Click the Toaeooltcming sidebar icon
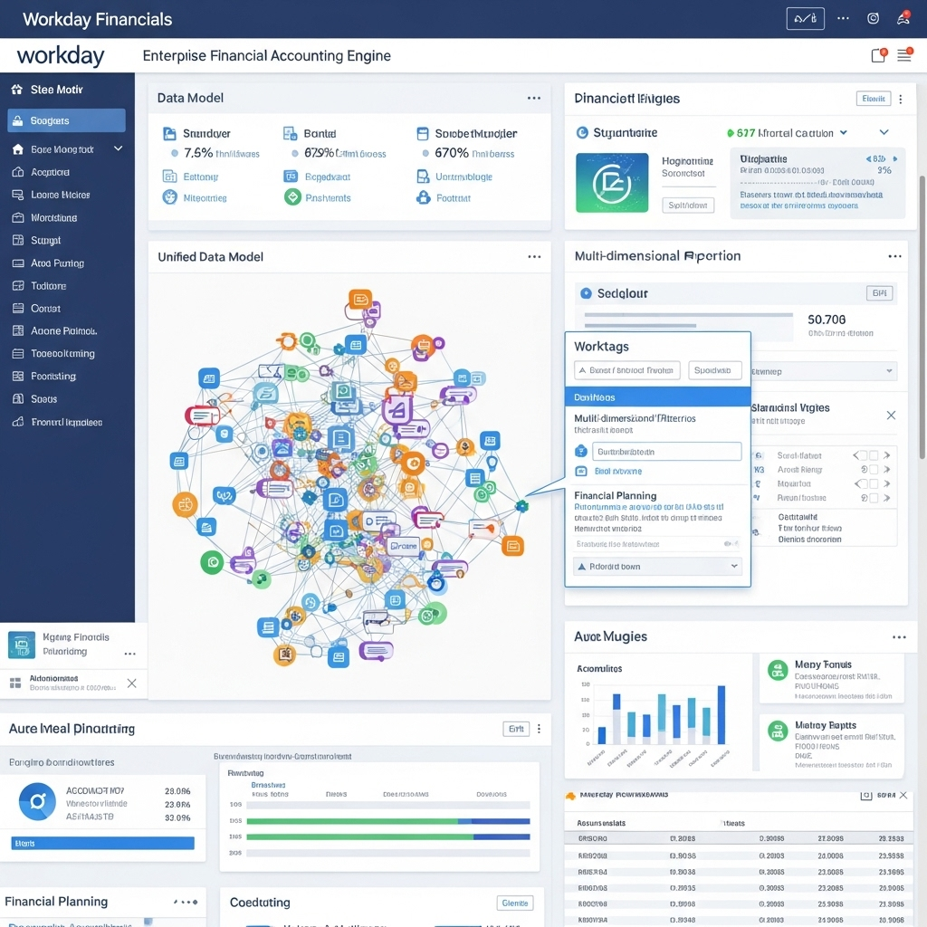This screenshot has width=927, height=927. [x=18, y=354]
